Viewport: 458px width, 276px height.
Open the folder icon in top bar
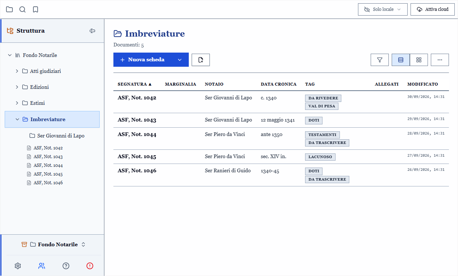point(9,9)
